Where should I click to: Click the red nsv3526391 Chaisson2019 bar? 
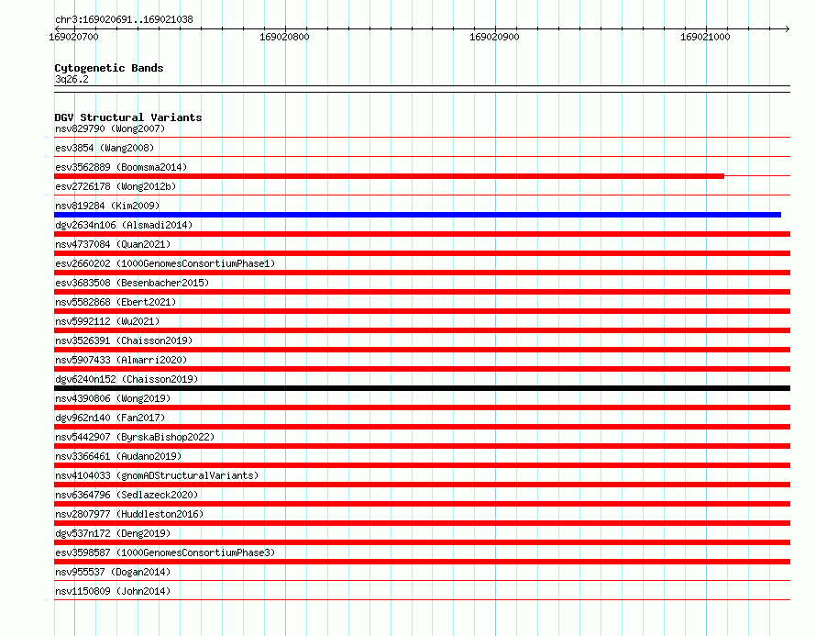[422, 350]
